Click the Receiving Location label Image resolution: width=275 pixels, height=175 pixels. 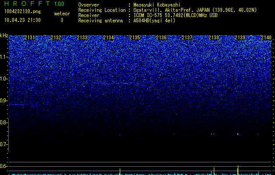(x=102, y=10)
